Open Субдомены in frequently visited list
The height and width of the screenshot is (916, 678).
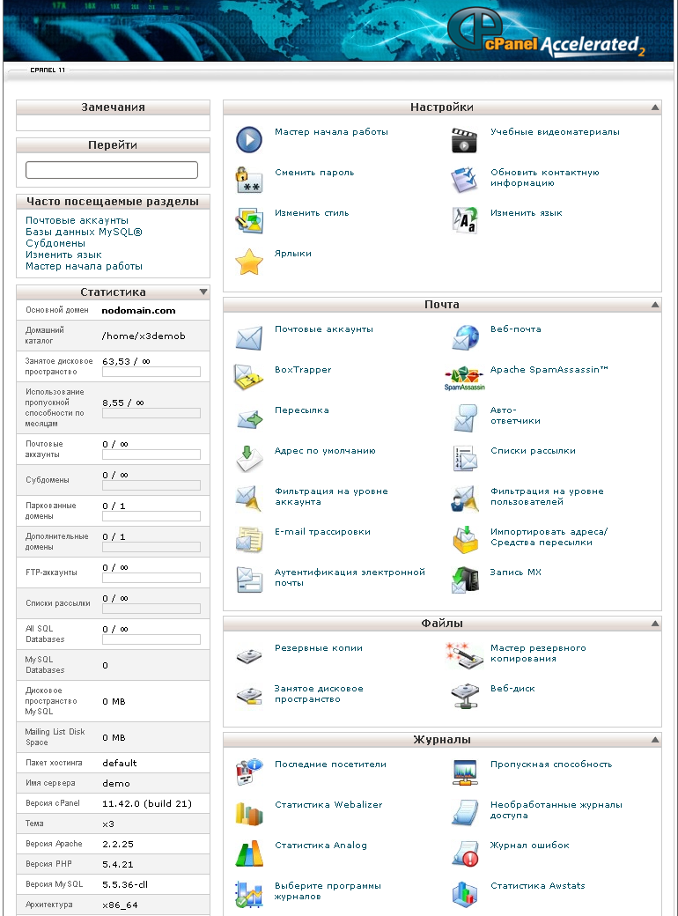click(x=55, y=243)
